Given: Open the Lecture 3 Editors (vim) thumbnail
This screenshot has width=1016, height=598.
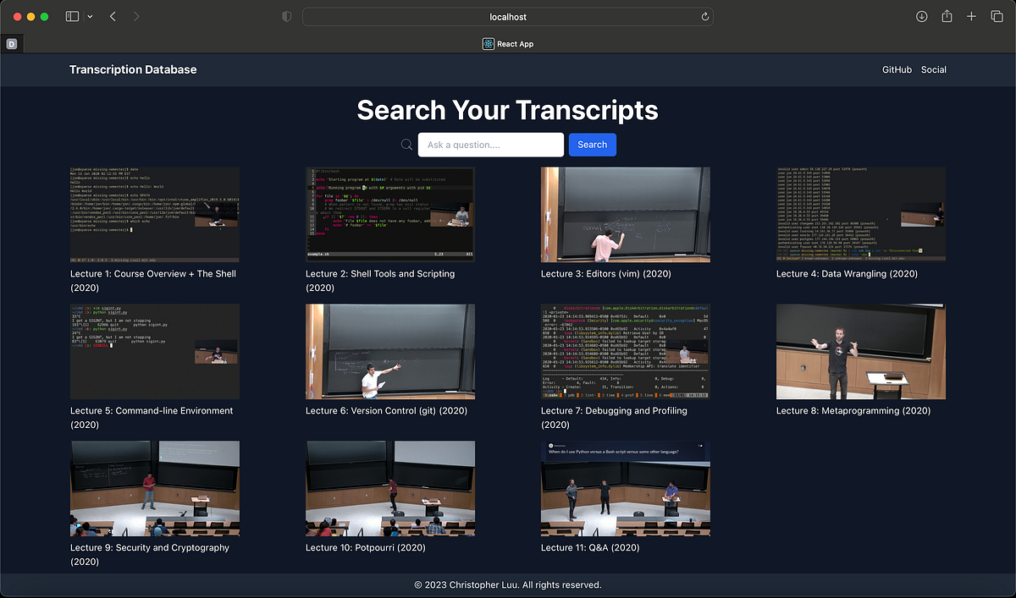Looking at the screenshot, I should coord(625,214).
